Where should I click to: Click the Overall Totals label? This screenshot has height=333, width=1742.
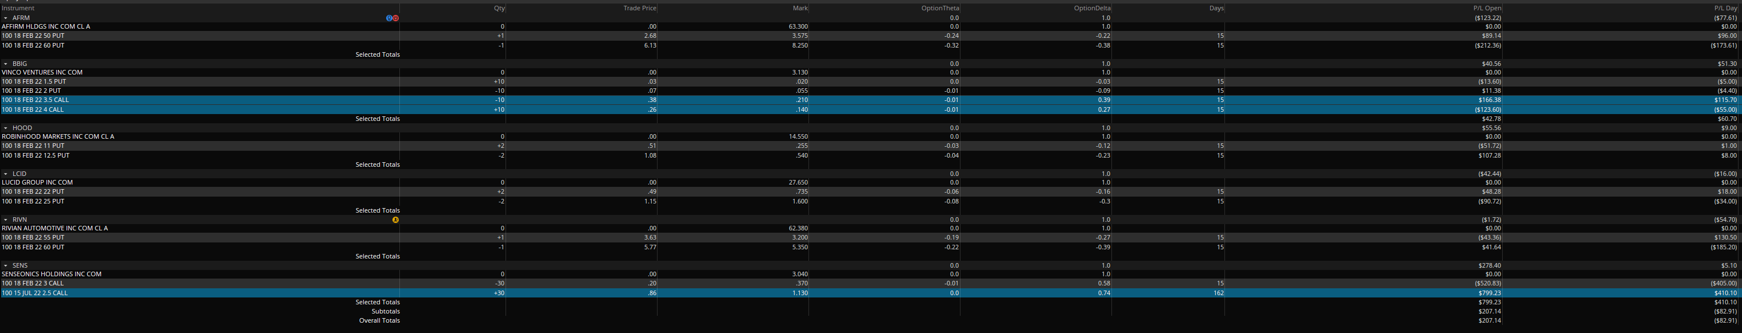379,321
